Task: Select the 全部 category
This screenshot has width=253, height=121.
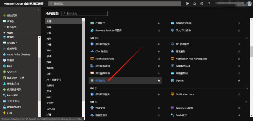Action: [x=63, y=21]
